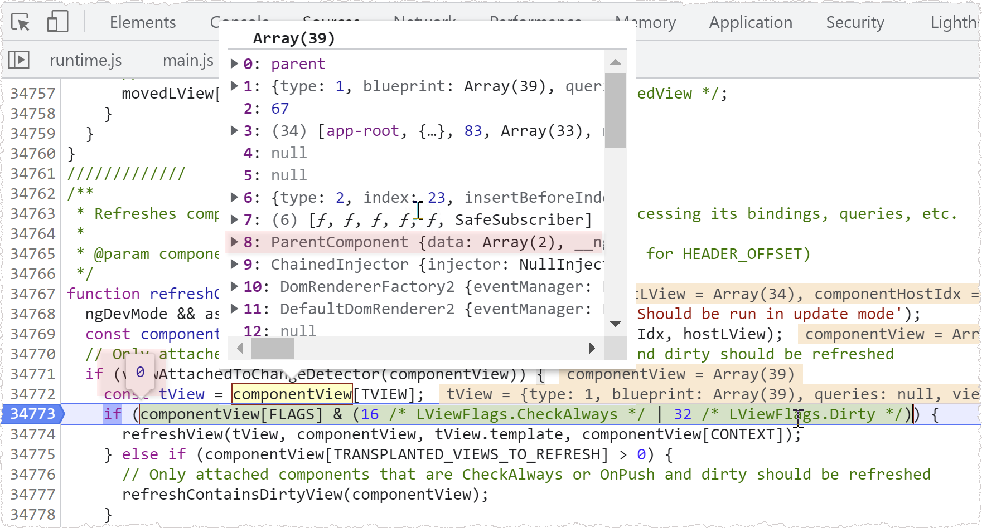Screen dimensions: 982x528
Task: Select the runtime.js file tab
Action: (85, 60)
